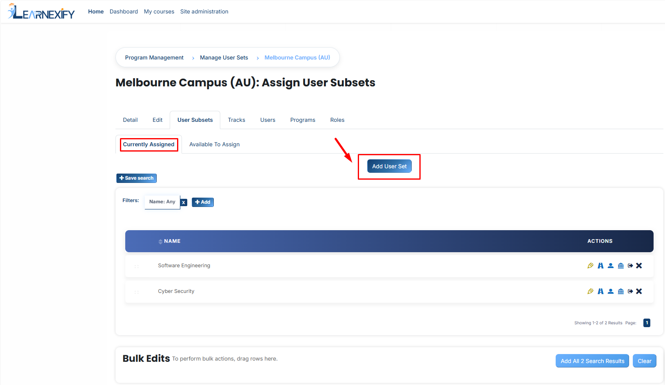Go to Manage User Sets breadcrumb
Screen dimensions: 665x385
pyautogui.click(x=224, y=58)
